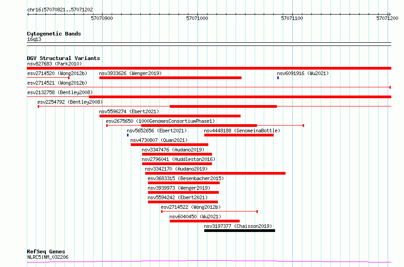Image resolution: width=404 pixels, height=267 pixels.
Task: Select the nsv3342170 (Audano2019) label
Action: (x=176, y=169)
